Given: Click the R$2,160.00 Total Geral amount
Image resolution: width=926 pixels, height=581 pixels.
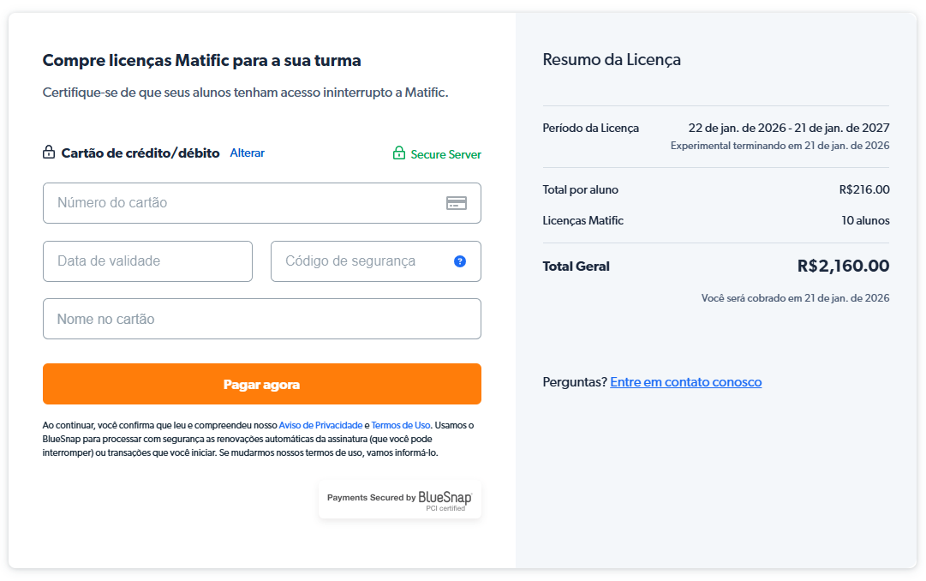Looking at the screenshot, I should 843,267.
